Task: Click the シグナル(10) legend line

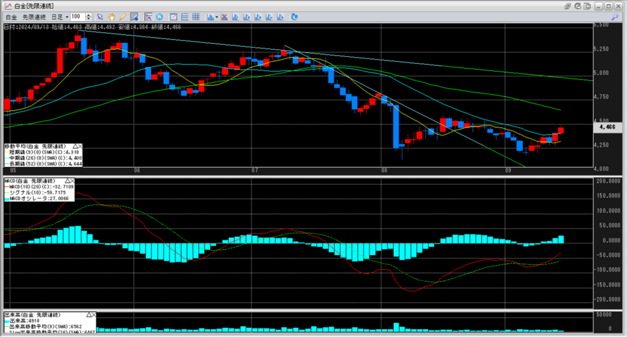Action: point(35,193)
